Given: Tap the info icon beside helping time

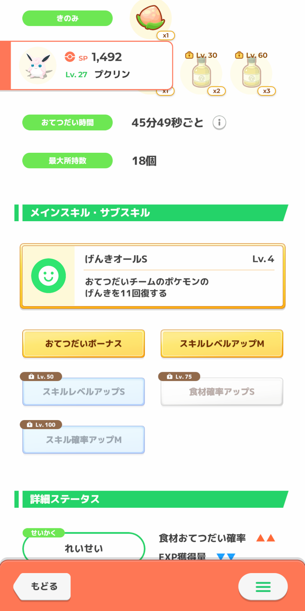Looking at the screenshot, I should tap(219, 123).
